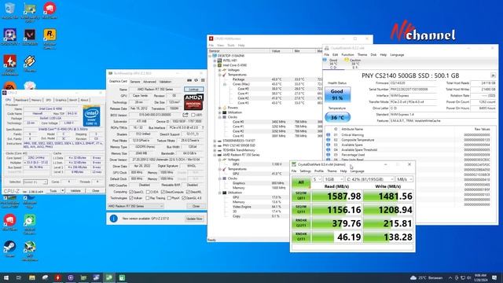Viewport: 503px width, 283px height.
Task: Open the Steam desktop icon
Action: coord(10,249)
